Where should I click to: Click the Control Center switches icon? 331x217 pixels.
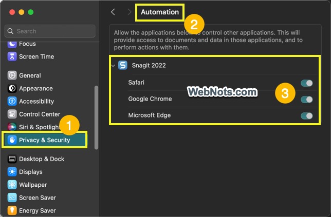click(x=12, y=114)
